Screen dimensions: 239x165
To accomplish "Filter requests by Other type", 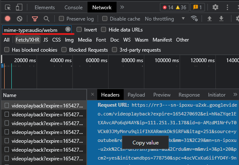I will [183, 40].
